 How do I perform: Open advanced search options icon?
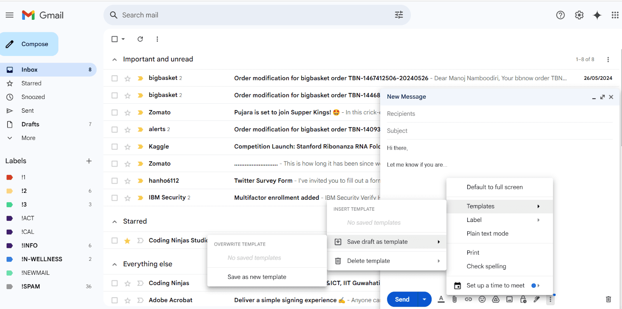[x=399, y=15]
